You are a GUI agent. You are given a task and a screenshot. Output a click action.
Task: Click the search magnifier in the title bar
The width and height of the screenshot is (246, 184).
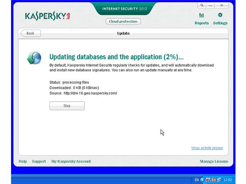coord(202,5)
